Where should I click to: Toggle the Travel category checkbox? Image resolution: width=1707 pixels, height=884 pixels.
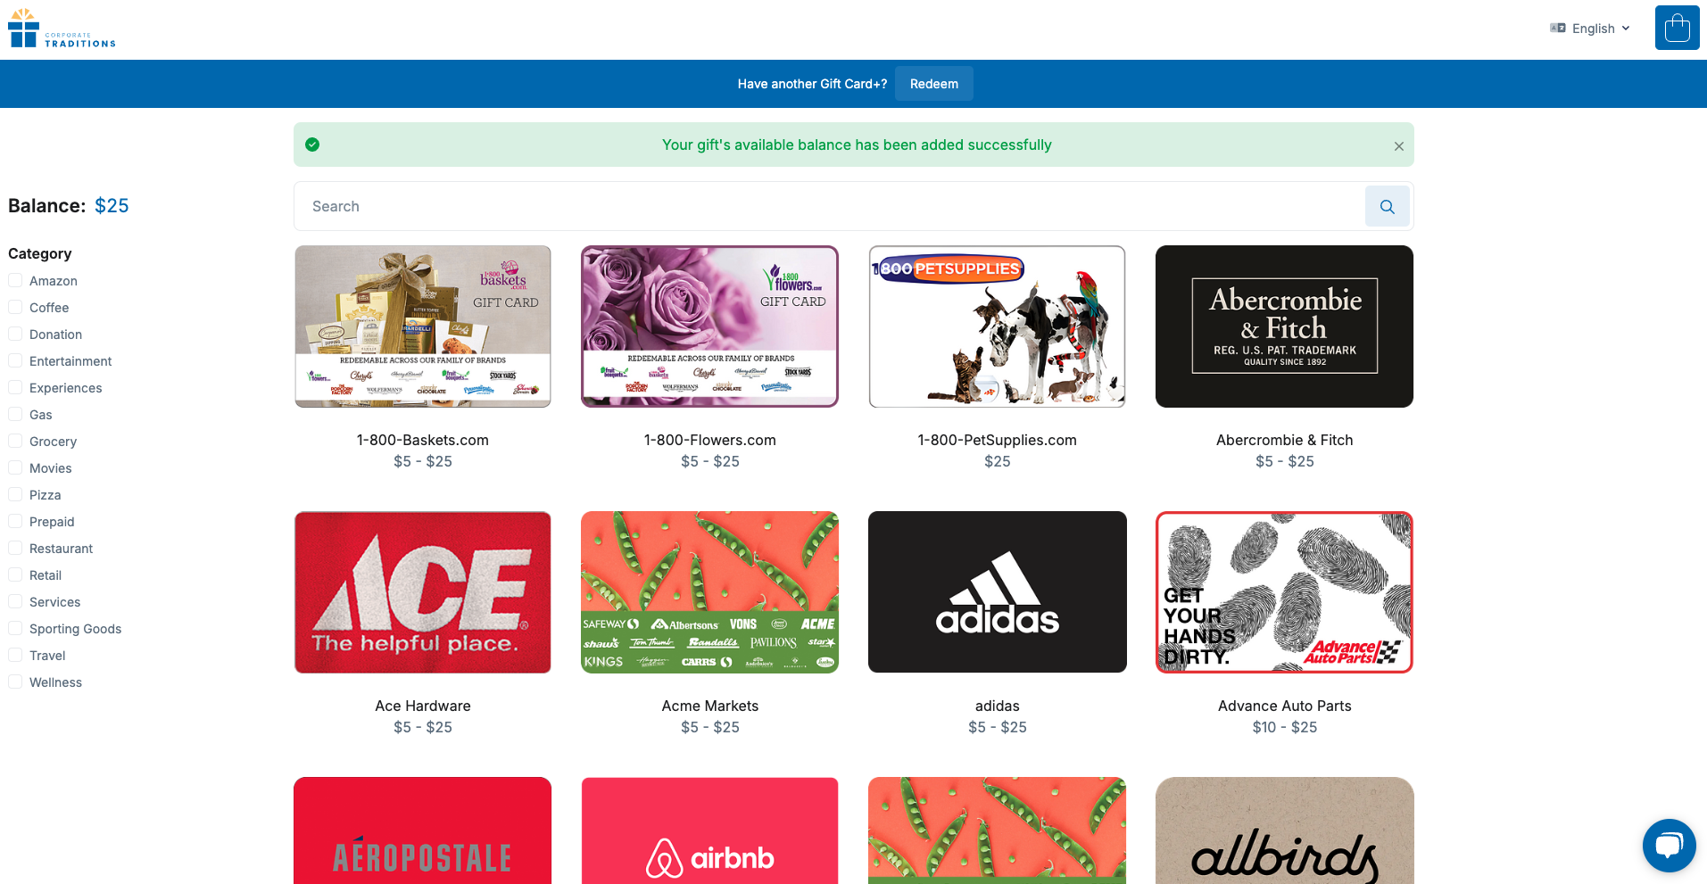coord(15,655)
